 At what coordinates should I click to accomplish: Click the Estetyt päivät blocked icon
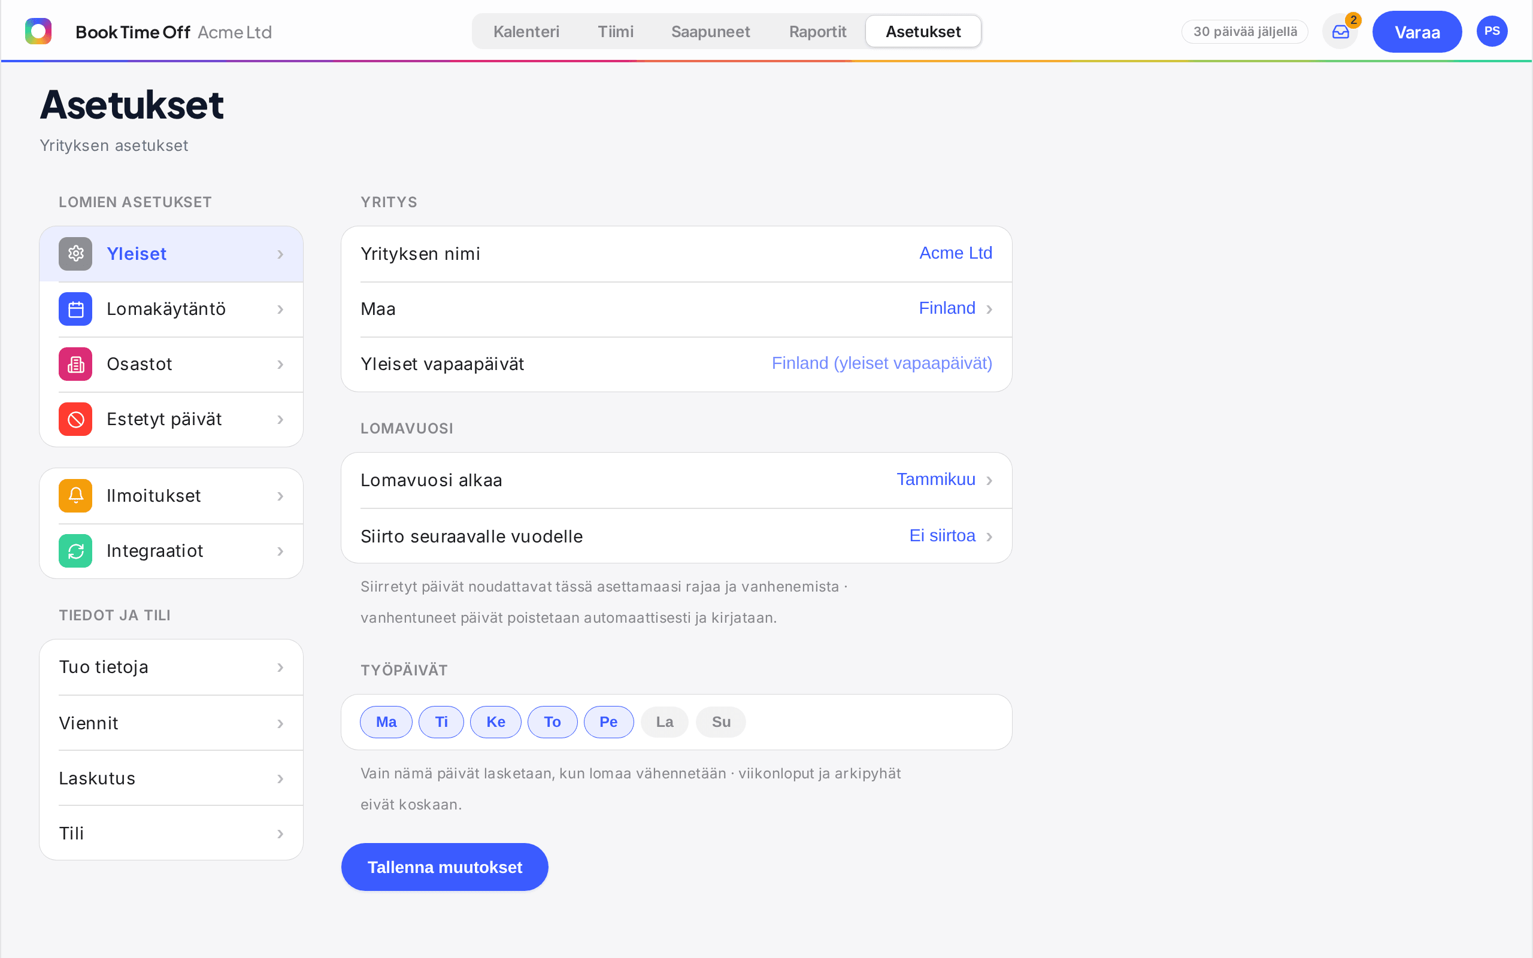(x=75, y=420)
